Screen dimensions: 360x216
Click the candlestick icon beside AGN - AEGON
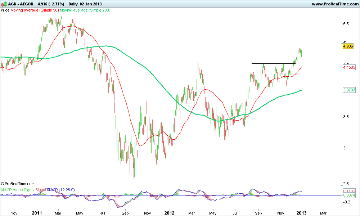[4, 4]
